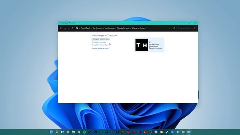
Task: Select the Control Panel taskbar icon
Action: pos(189,132)
